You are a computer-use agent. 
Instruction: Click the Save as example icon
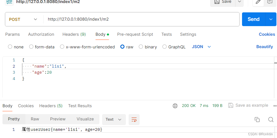point(231,106)
